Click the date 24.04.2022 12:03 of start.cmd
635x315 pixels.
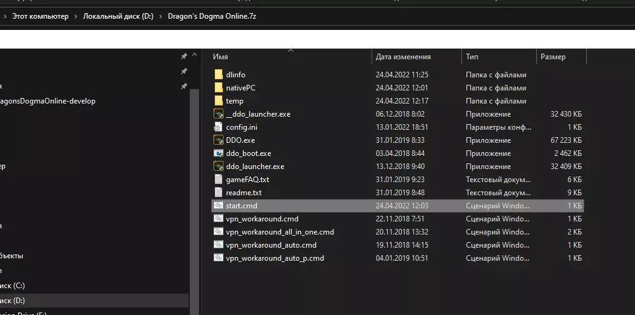coord(401,206)
